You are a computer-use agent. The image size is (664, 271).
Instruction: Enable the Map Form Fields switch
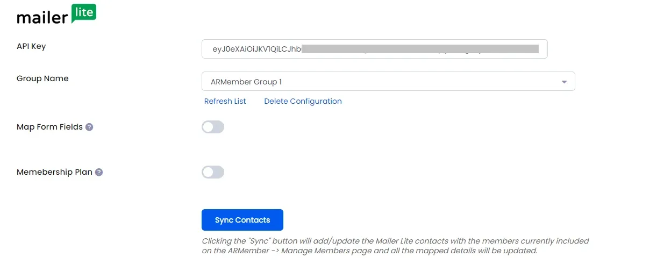pos(213,127)
